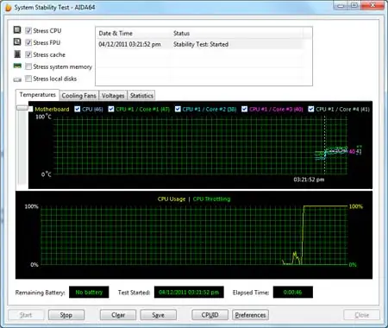Click the Elapsed Time value 0:00:46
This screenshot has width=388, height=328.
coord(292,293)
